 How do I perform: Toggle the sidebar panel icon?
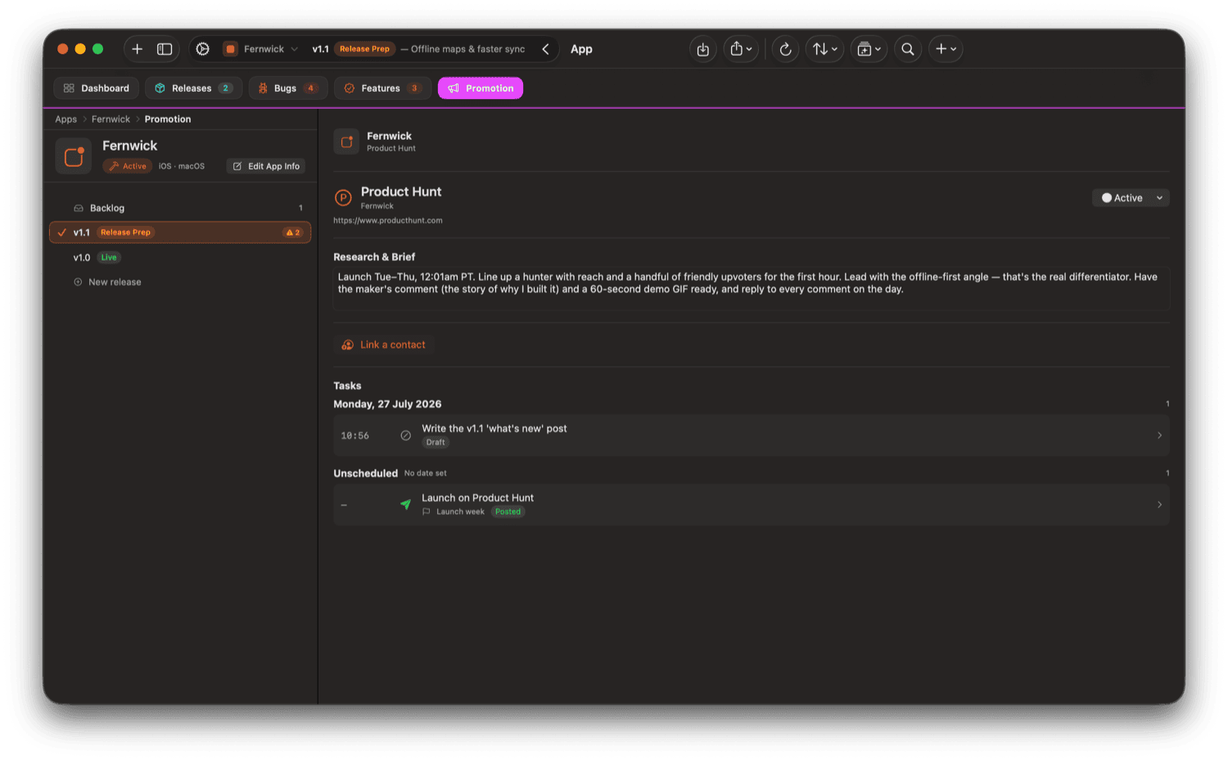pos(165,49)
